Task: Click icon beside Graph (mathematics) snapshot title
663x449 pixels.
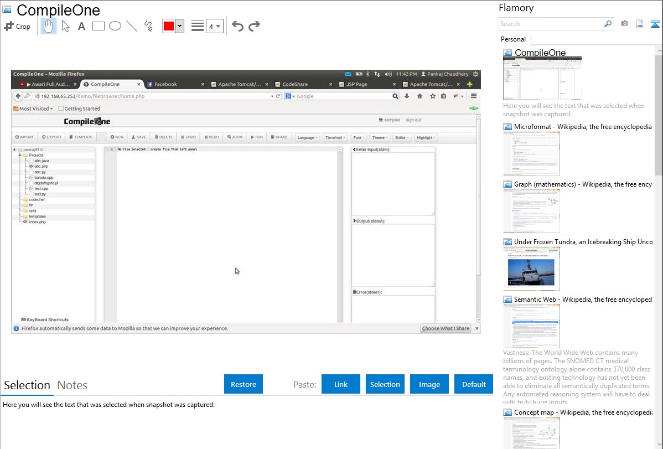Action: point(507,184)
